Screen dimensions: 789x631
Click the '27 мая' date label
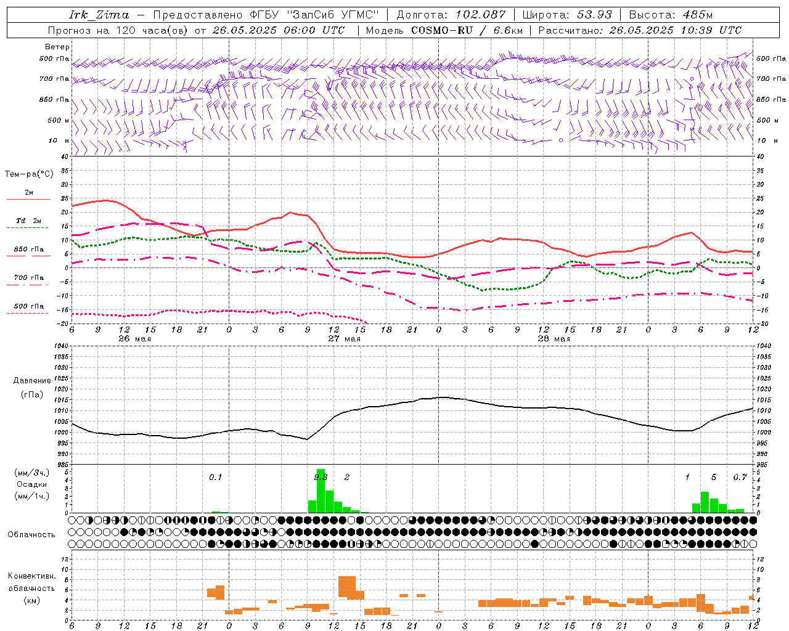pos(344,339)
